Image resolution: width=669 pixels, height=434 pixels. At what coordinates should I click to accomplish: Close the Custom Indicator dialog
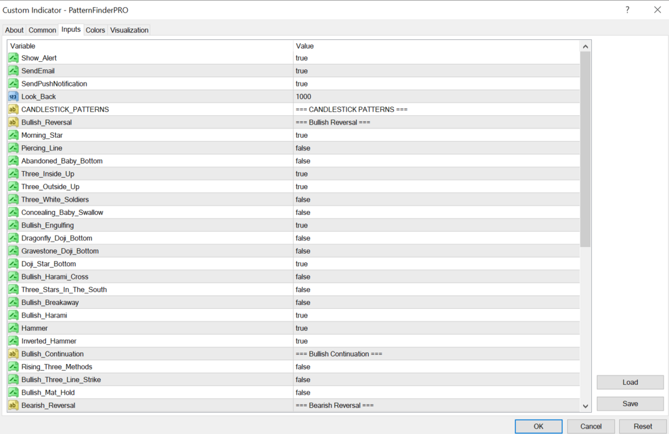pos(657,10)
